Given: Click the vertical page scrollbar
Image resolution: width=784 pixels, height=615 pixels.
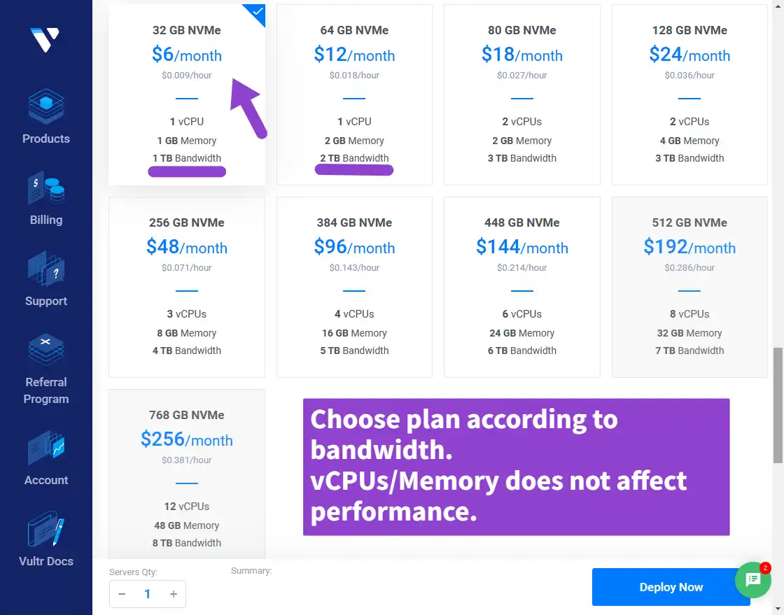Looking at the screenshot, I should pyautogui.click(x=778, y=405).
